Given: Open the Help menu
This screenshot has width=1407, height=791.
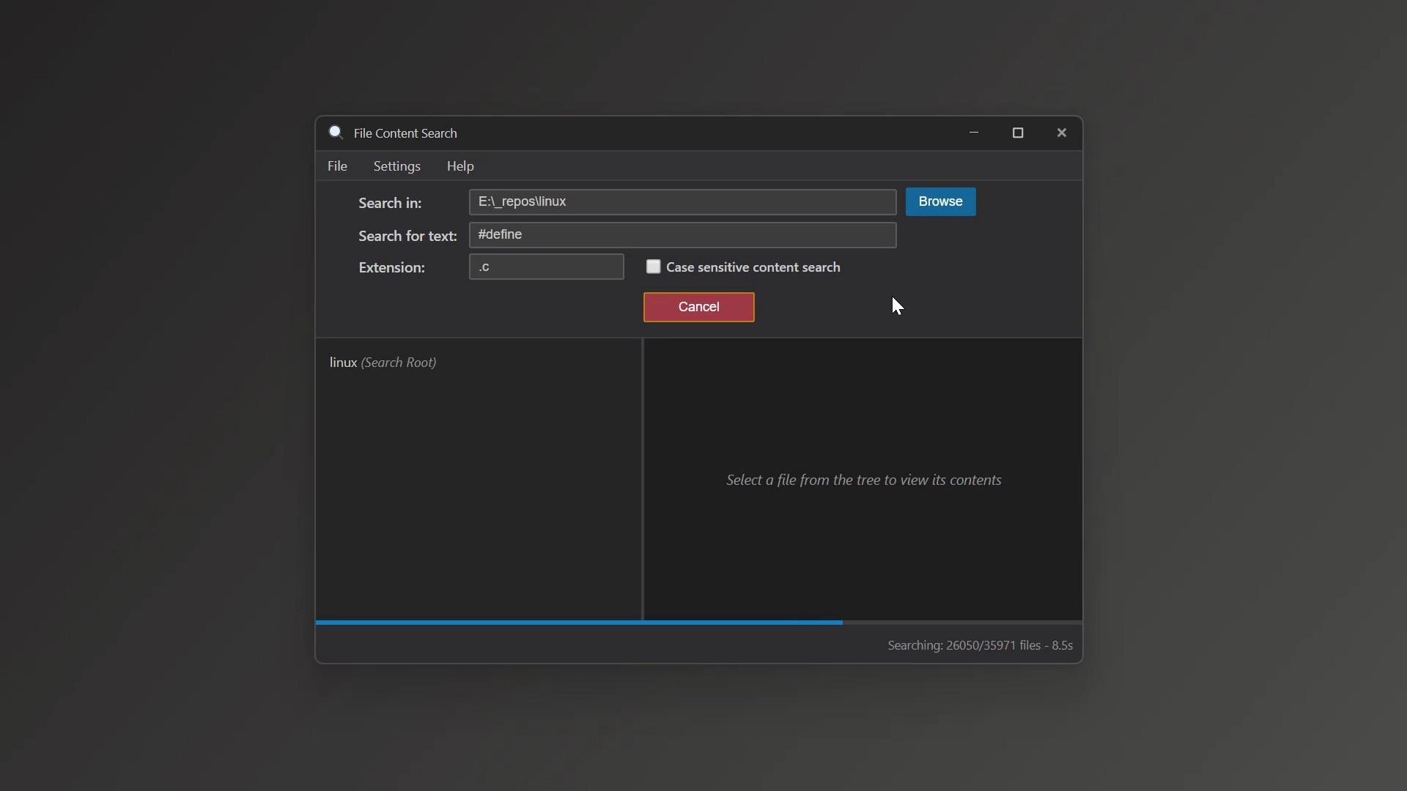Looking at the screenshot, I should [x=460, y=166].
